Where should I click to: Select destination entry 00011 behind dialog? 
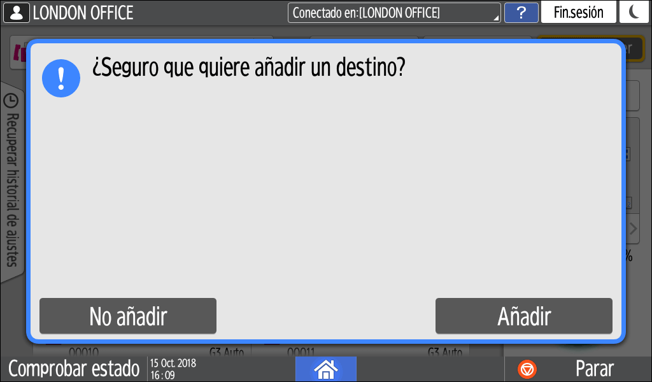coord(361,350)
